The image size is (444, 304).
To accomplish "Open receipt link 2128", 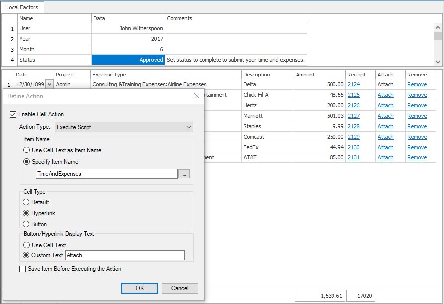I will pos(354,126).
